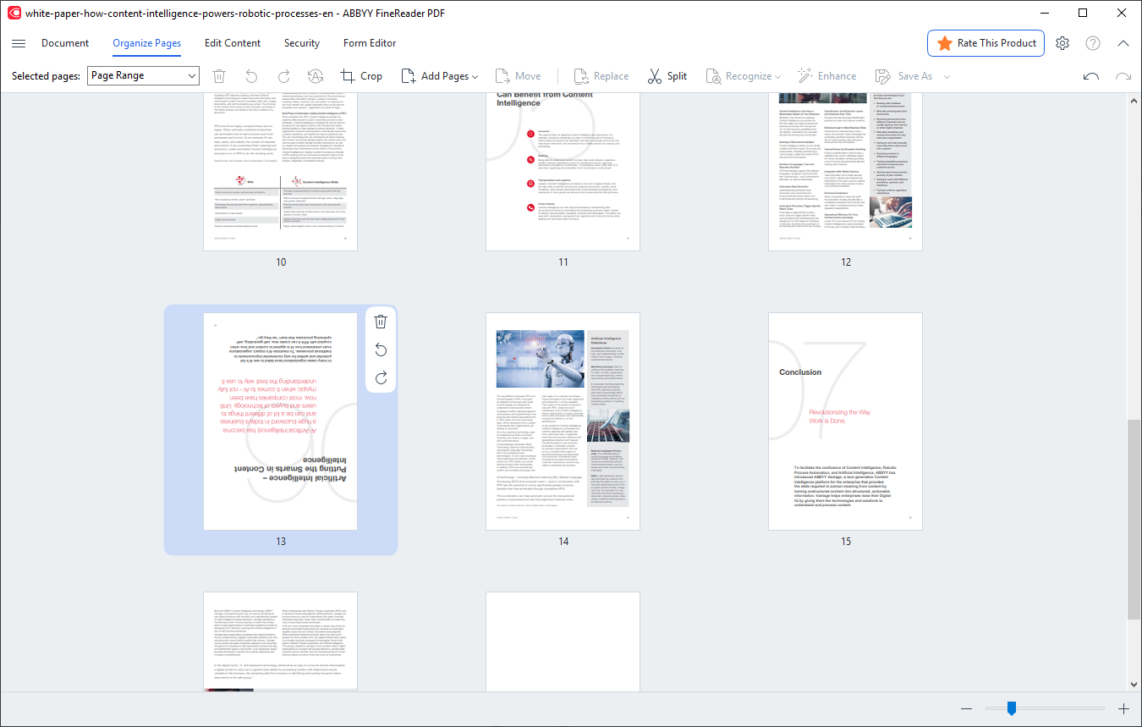Delete page 13 using its overlay trash icon
Image resolution: width=1142 pixels, height=727 pixels.
[x=381, y=321]
